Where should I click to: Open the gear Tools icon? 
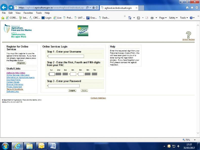197,8
